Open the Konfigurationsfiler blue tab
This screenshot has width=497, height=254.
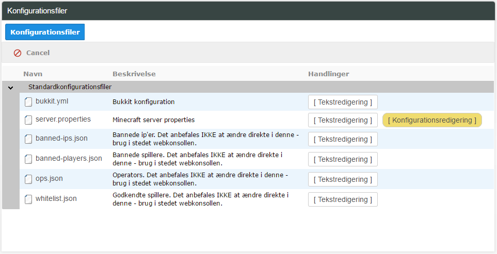pos(45,32)
